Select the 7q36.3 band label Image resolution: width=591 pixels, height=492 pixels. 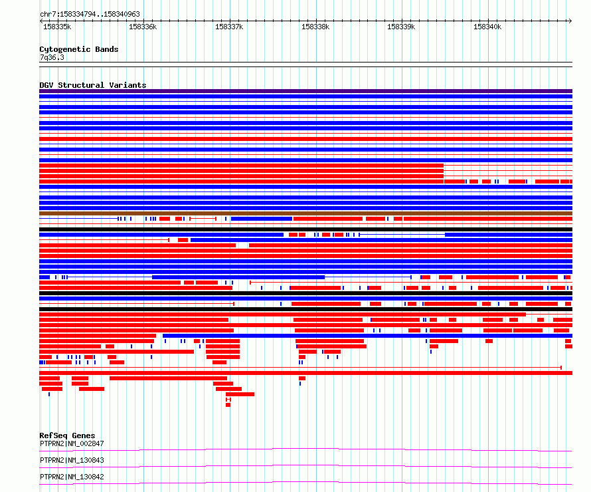click(x=52, y=57)
